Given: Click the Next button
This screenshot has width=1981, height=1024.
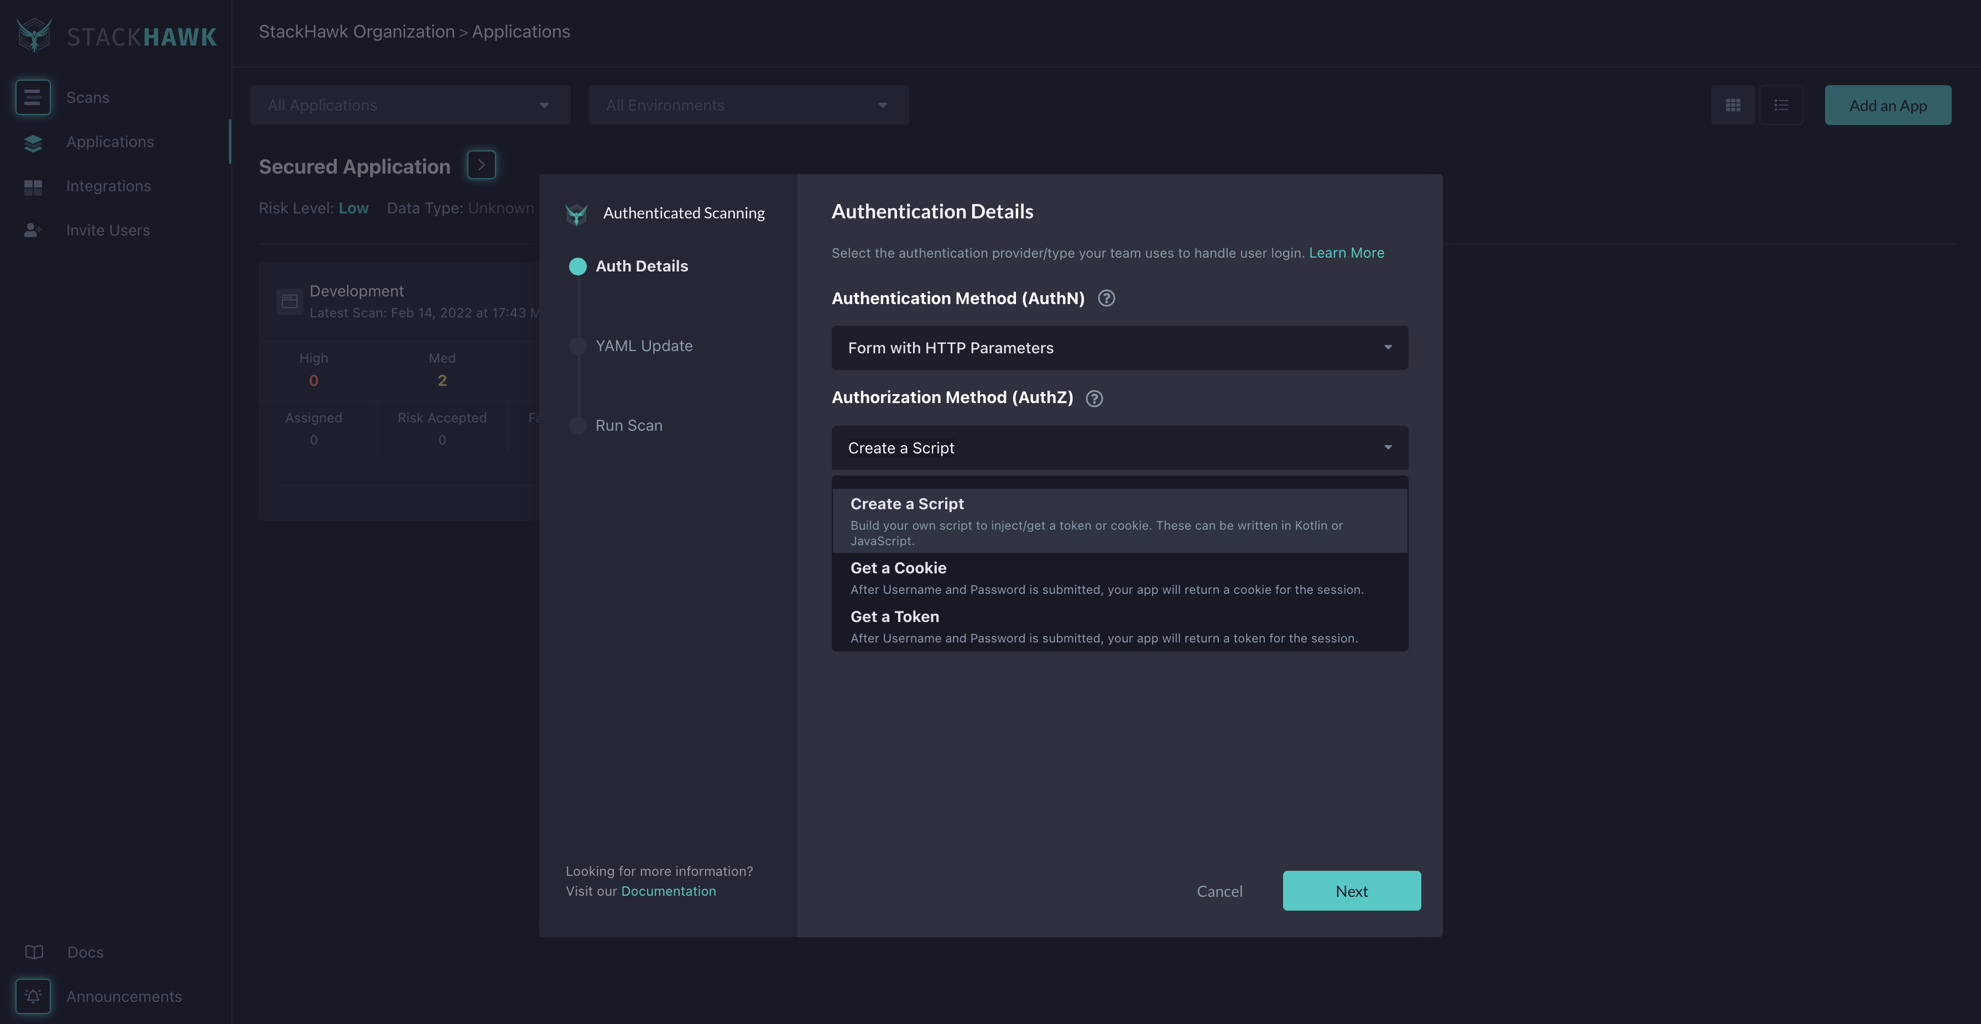Looking at the screenshot, I should pos(1351,891).
